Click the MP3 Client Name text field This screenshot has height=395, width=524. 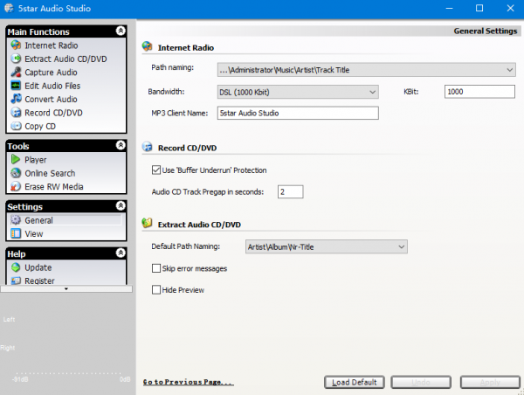coord(298,112)
